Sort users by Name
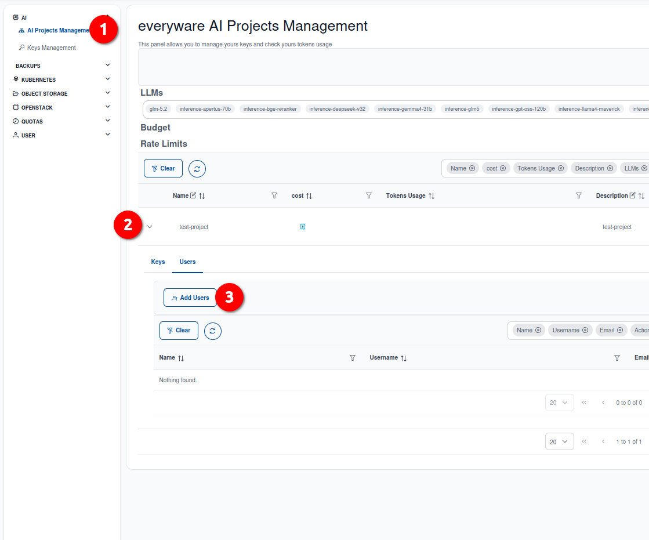The width and height of the screenshot is (649, 540). tap(181, 358)
